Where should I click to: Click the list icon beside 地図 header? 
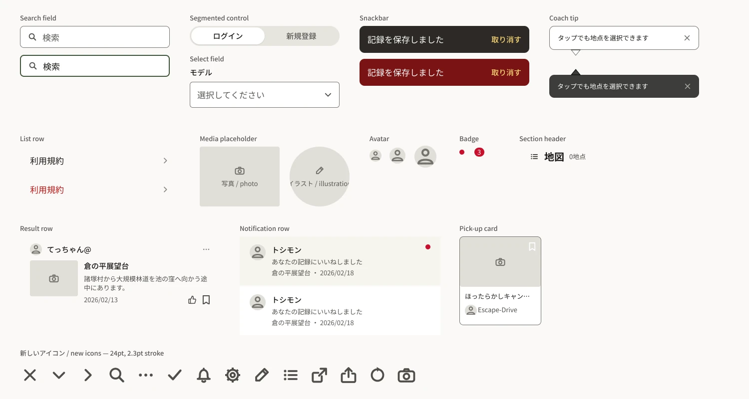click(x=534, y=157)
